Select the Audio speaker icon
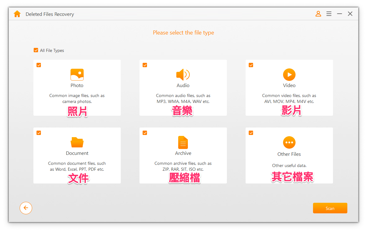The height and width of the screenshot is (232, 367). (x=183, y=75)
